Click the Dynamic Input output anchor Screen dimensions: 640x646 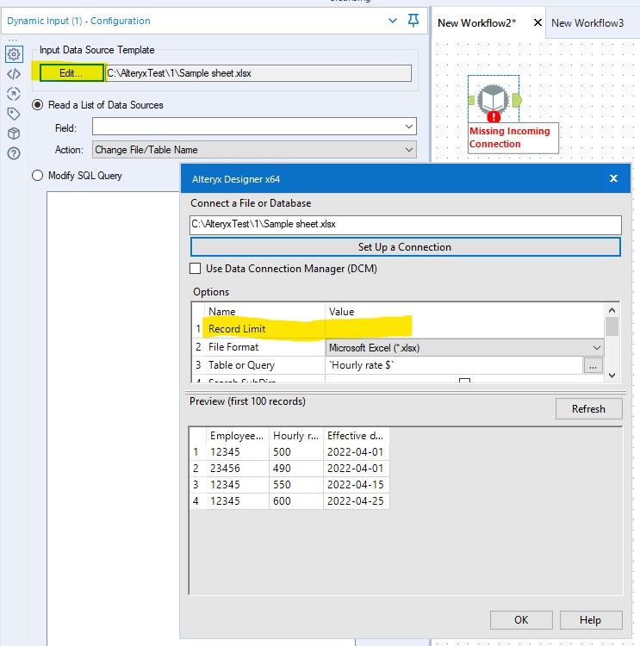pyautogui.click(x=517, y=100)
